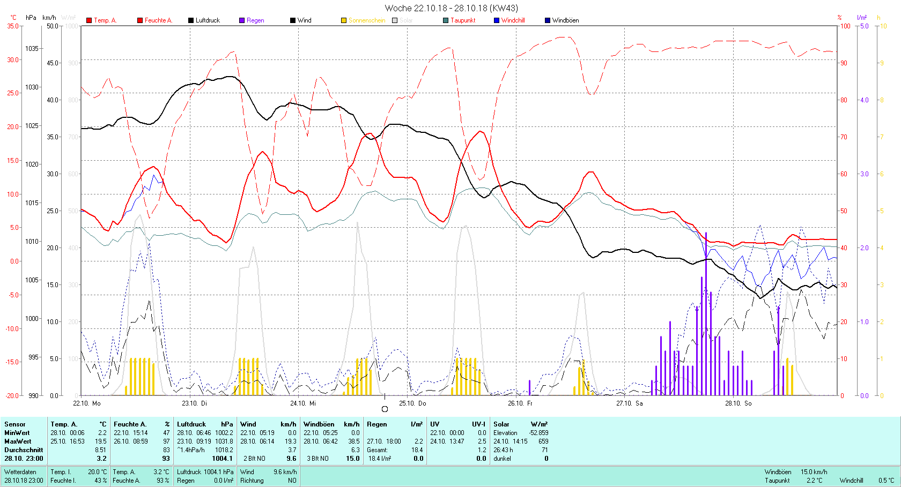Click the dark blue Windböen legend swatch
Image resolution: width=901 pixels, height=487 pixels.
click(x=548, y=20)
